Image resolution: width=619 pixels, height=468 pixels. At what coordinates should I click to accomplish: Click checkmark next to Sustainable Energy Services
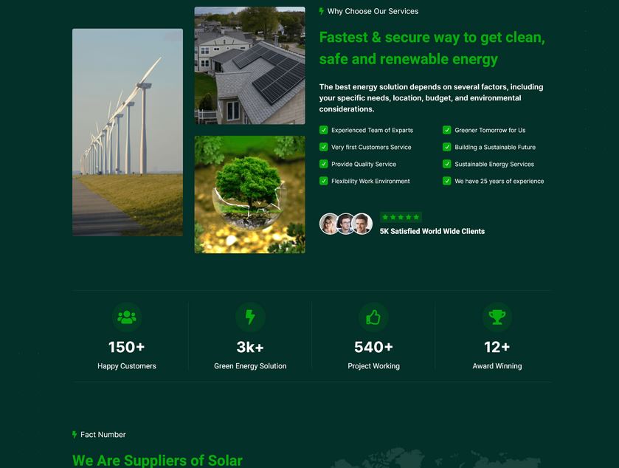pyautogui.click(x=447, y=164)
